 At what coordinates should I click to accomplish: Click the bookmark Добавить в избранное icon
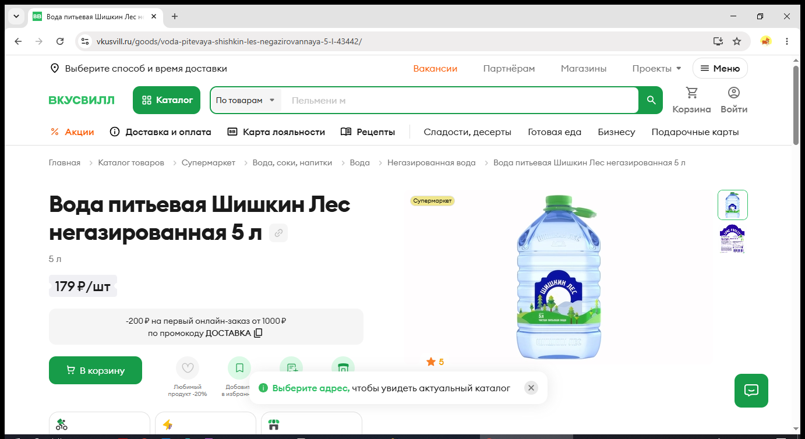[239, 368]
